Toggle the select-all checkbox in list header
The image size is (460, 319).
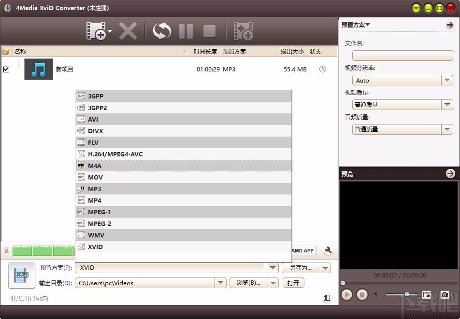(6, 52)
